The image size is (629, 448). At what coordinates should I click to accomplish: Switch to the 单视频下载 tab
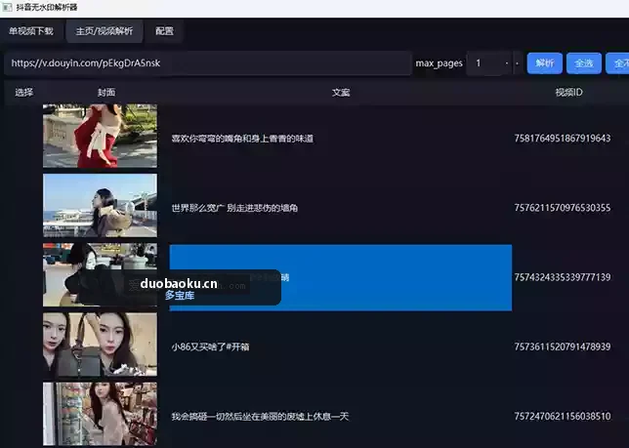31,31
